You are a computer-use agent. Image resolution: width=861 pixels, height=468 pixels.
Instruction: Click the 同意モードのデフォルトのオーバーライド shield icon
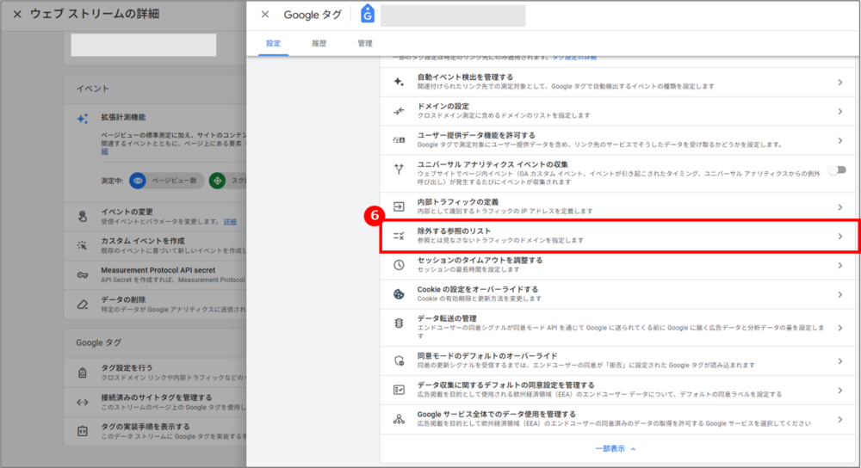(399, 360)
